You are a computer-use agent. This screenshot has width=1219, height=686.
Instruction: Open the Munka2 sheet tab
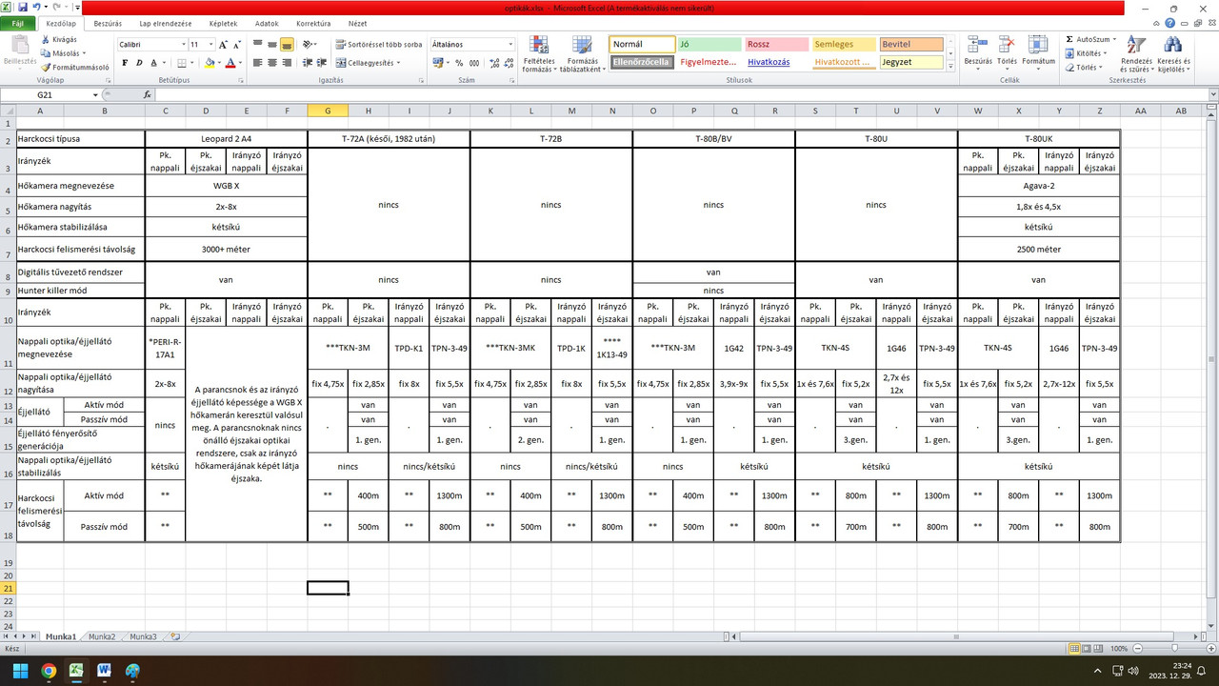102,636
